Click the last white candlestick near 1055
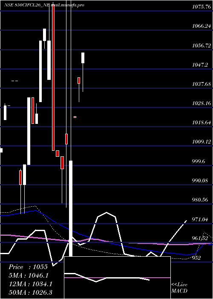The width and height of the screenshot is (213, 299). click(x=83, y=58)
